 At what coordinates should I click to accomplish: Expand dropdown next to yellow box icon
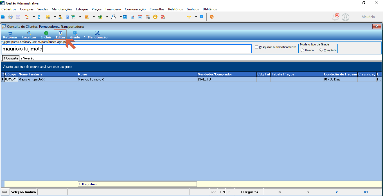(55, 17)
